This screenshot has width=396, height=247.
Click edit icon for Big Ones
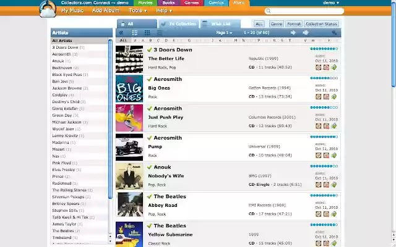[x=319, y=96]
